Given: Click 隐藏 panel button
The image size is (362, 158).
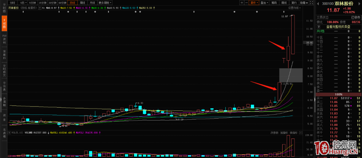Looking at the screenshot, I should coord(304,3).
